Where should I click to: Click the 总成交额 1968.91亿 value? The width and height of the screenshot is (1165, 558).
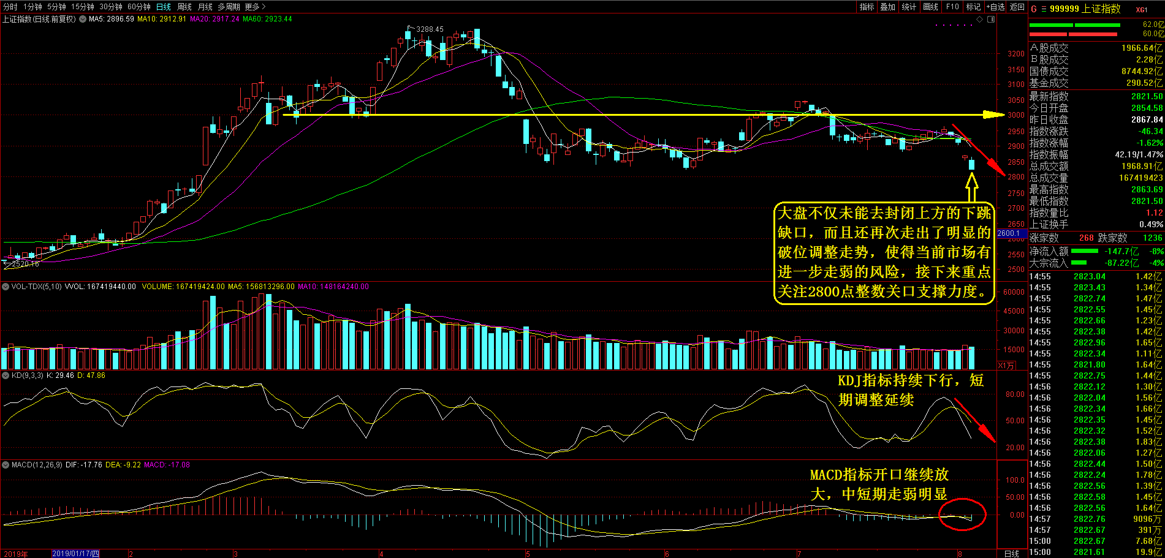pos(1142,166)
